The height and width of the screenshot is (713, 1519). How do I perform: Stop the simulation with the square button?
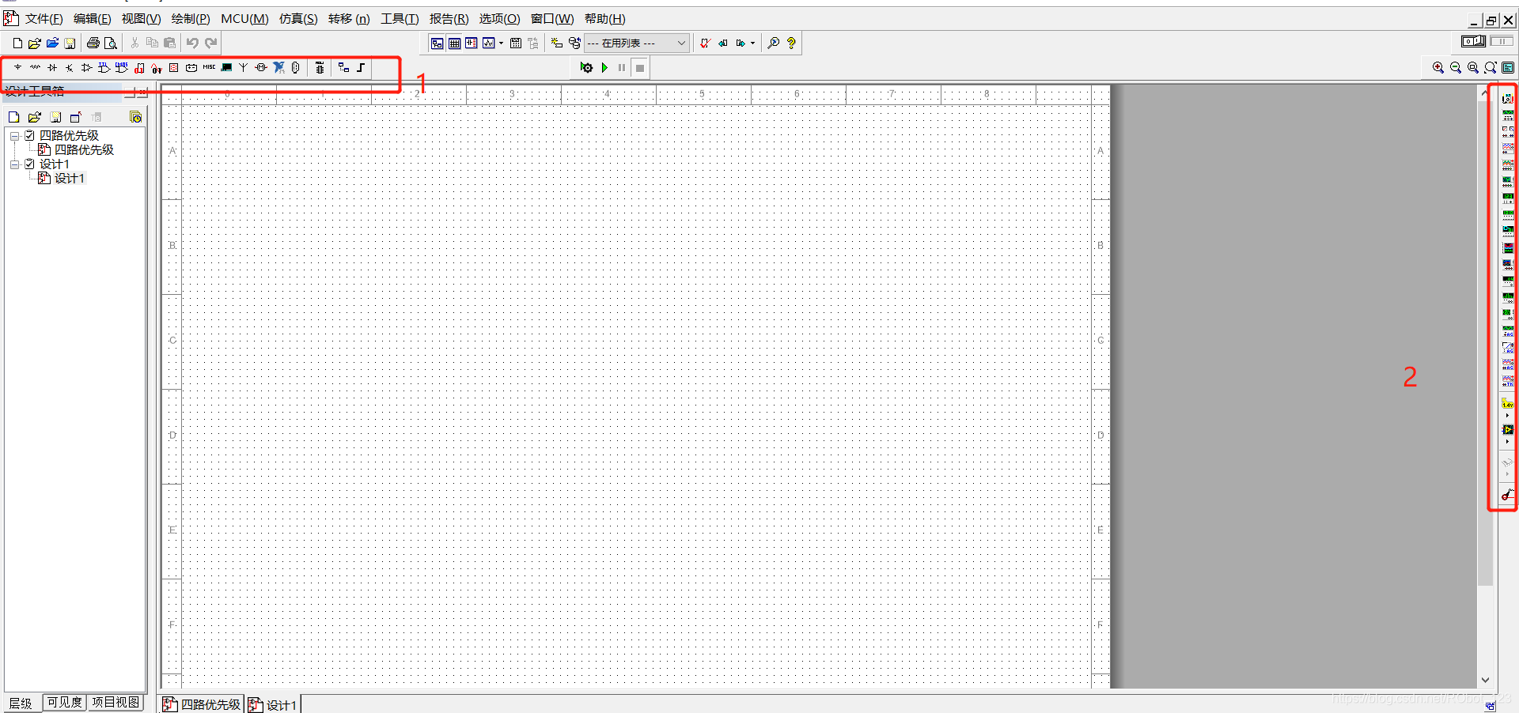point(640,68)
